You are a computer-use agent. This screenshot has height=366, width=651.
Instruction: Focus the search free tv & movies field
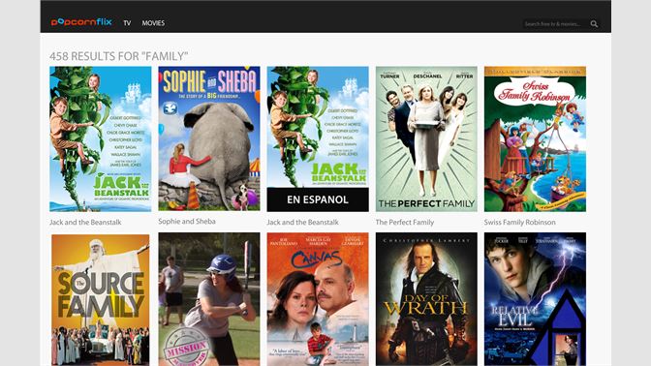[555, 23]
